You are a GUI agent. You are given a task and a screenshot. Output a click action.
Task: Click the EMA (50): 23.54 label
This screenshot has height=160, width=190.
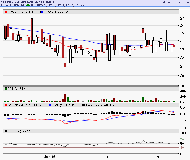click(x=56, y=12)
